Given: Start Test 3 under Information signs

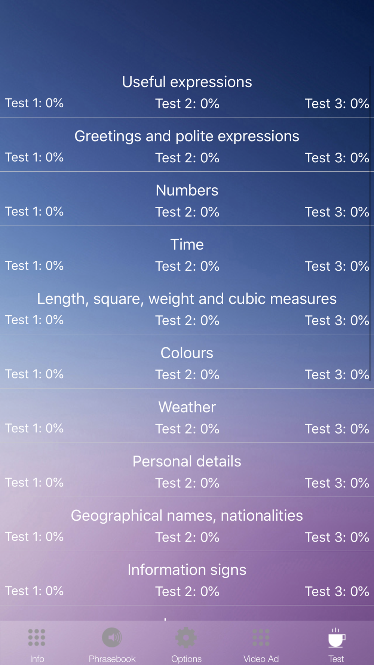Looking at the screenshot, I should coord(337,591).
